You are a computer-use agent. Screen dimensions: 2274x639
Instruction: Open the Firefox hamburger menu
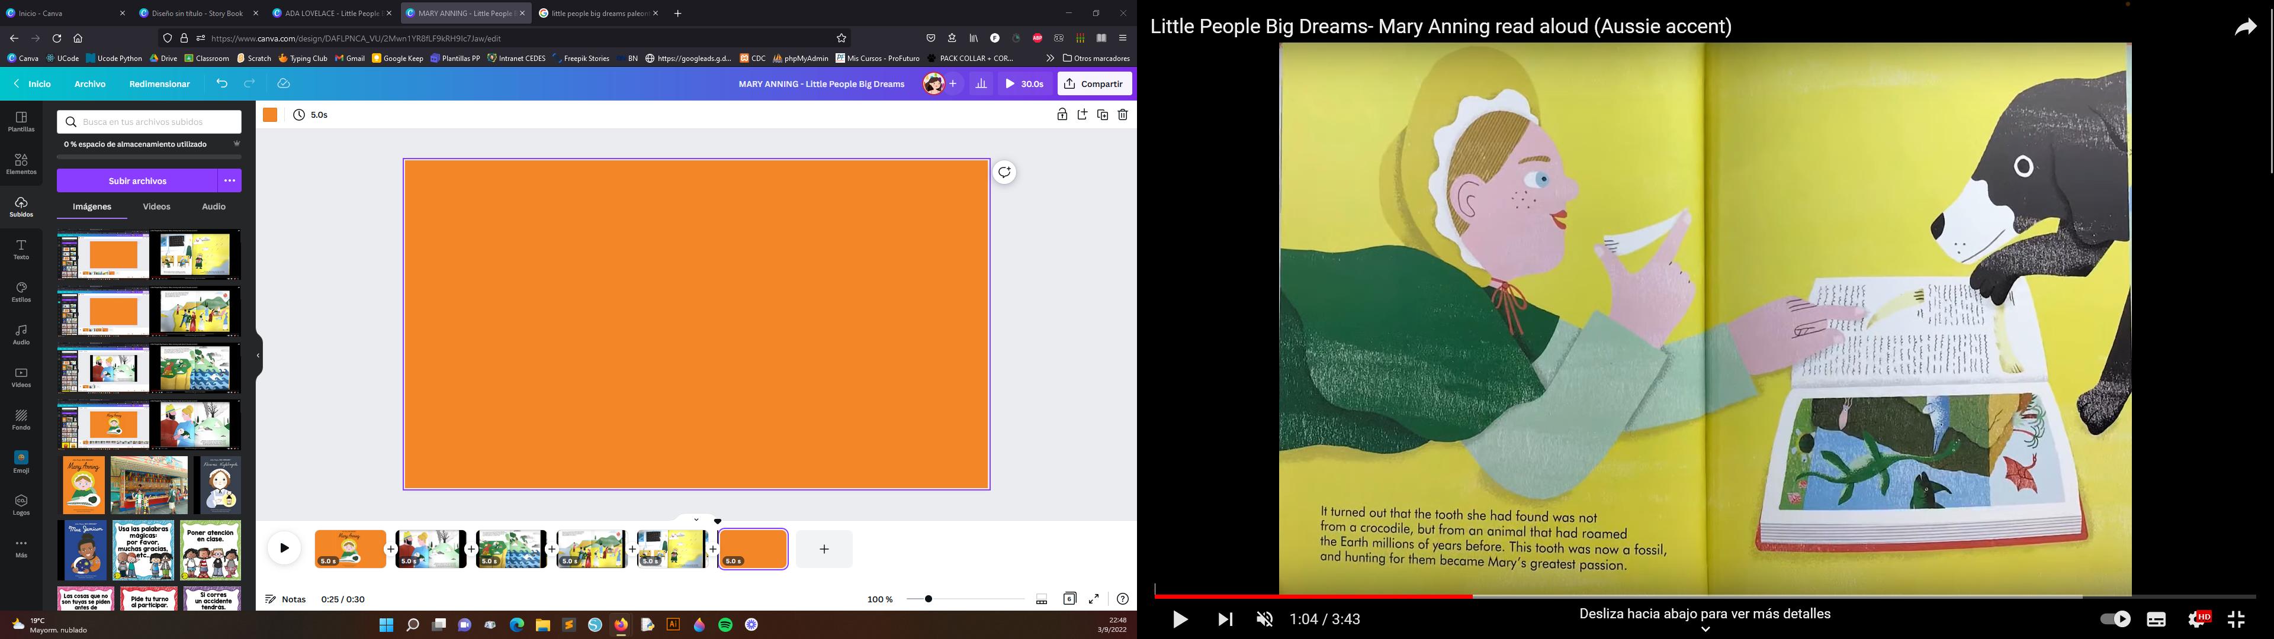[1123, 38]
